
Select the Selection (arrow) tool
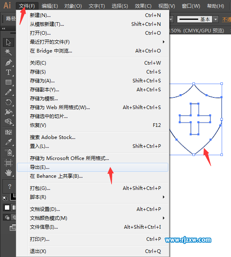[9, 42]
